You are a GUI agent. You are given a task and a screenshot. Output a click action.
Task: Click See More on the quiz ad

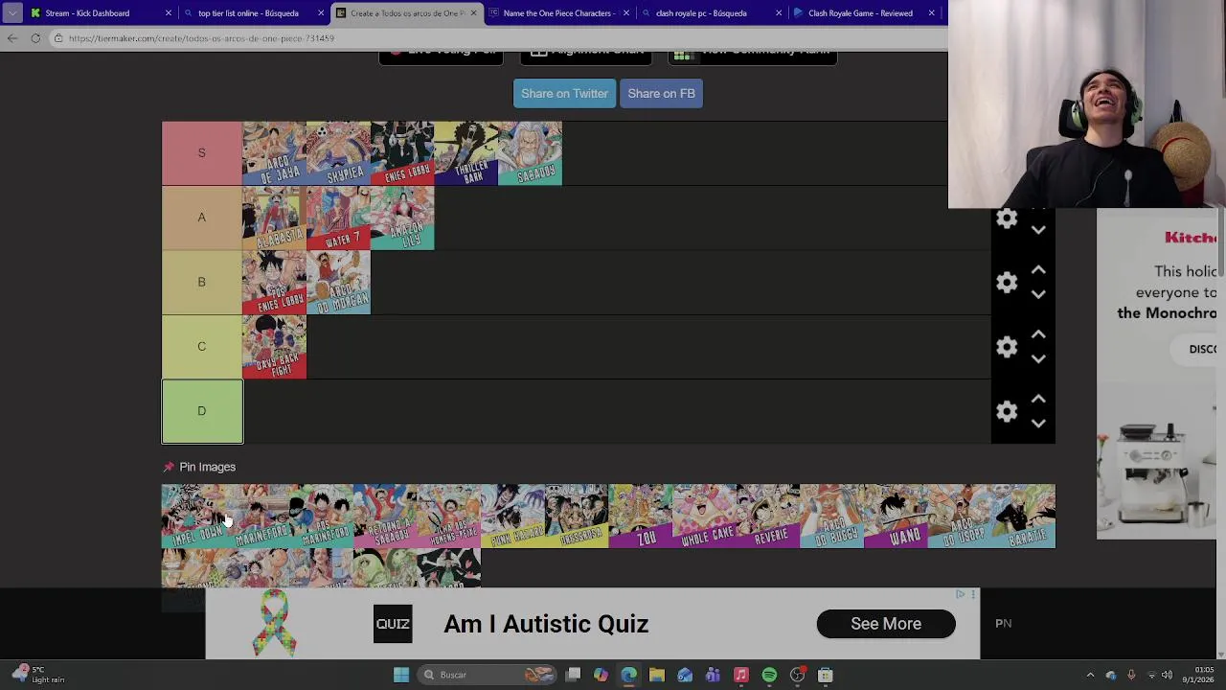tap(886, 624)
